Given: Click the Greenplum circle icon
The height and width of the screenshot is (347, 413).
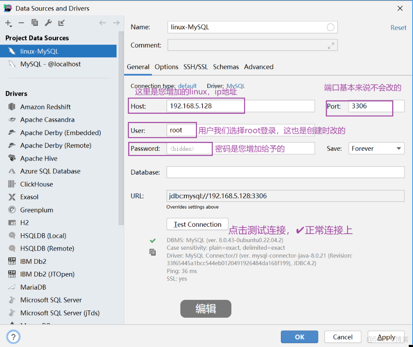Looking at the screenshot, I should pos(12,210).
